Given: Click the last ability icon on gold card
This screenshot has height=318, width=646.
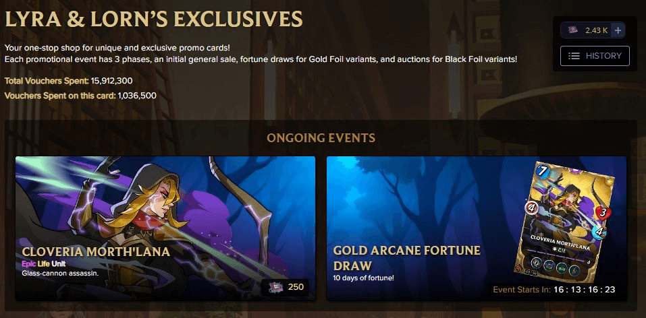Looking at the screenshot, I should 574,271.
